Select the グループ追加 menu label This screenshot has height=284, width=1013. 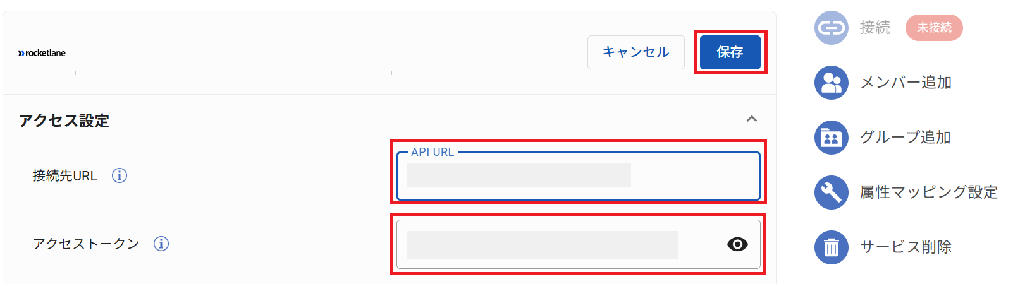[x=906, y=138]
